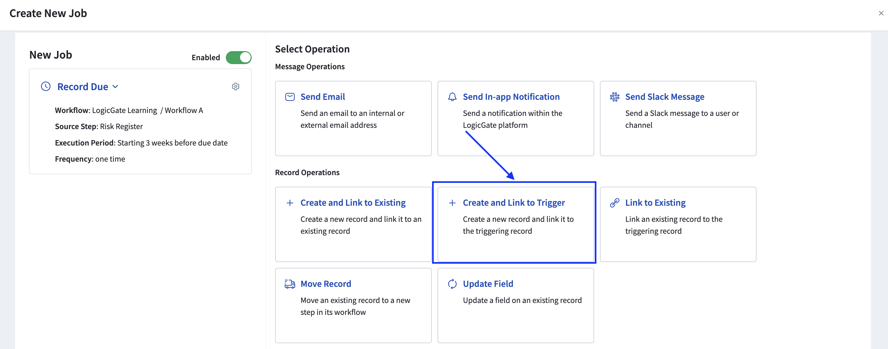The image size is (888, 349).
Task: Close the Create New Job dialog
Action: click(881, 14)
